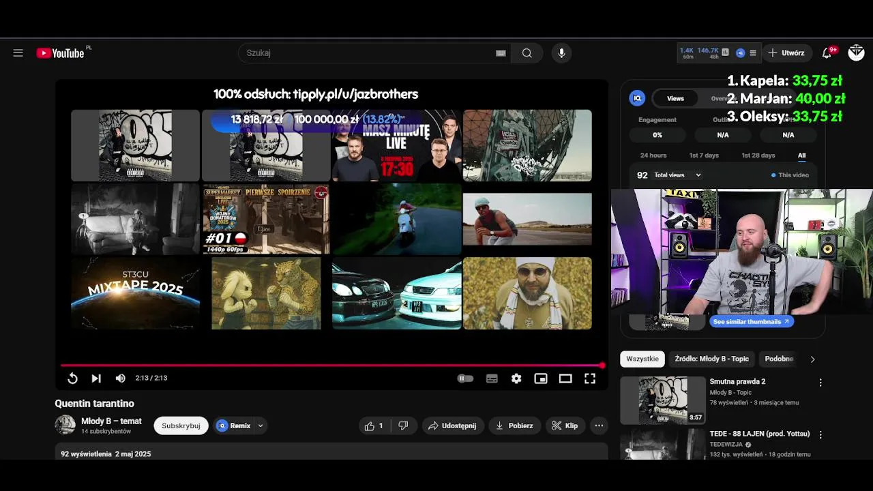The image size is (873, 491).
Task: Open the Młody B – temat channel name link
Action: 111,421
